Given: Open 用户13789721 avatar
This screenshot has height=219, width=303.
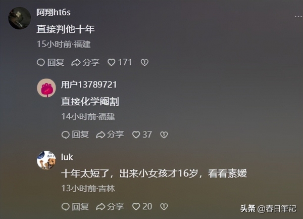Looking at the screenshot, I should [46, 87].
